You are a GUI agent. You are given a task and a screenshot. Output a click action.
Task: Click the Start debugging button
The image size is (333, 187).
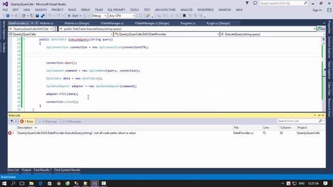pos(73,16)
